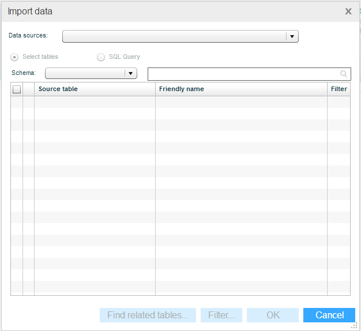361x331 pixels.
Task: Focus the table search text box
Action: tap(243, 74)
